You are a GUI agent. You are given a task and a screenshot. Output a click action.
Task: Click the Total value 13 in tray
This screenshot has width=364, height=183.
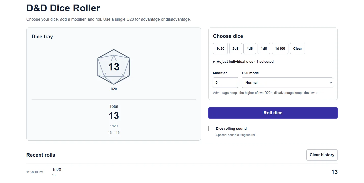pos(114,116)
